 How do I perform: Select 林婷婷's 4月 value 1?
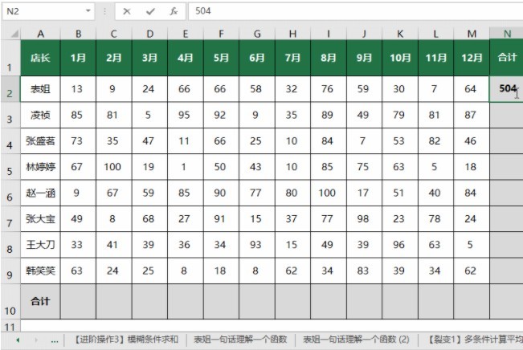pos(186,167)
